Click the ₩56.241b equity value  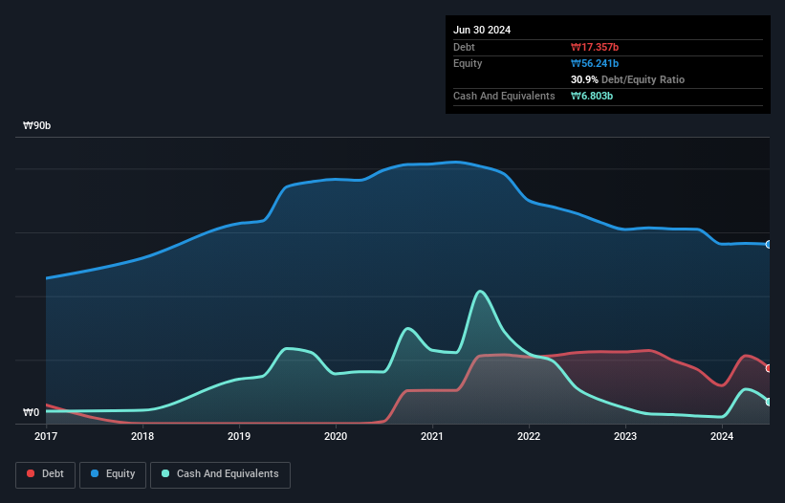click(595, 63)
